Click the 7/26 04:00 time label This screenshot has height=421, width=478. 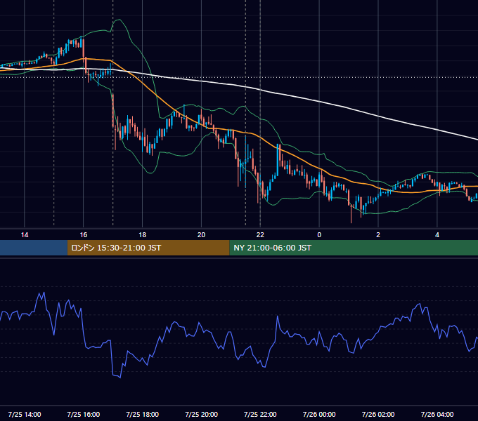437,414
